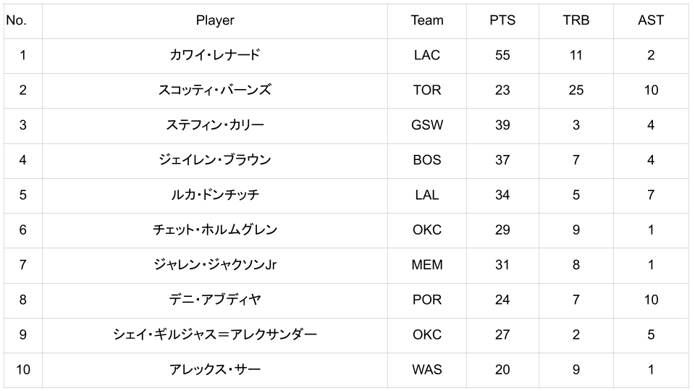Click the ステフィン・カリー player cell

click(x=215, y=125)
